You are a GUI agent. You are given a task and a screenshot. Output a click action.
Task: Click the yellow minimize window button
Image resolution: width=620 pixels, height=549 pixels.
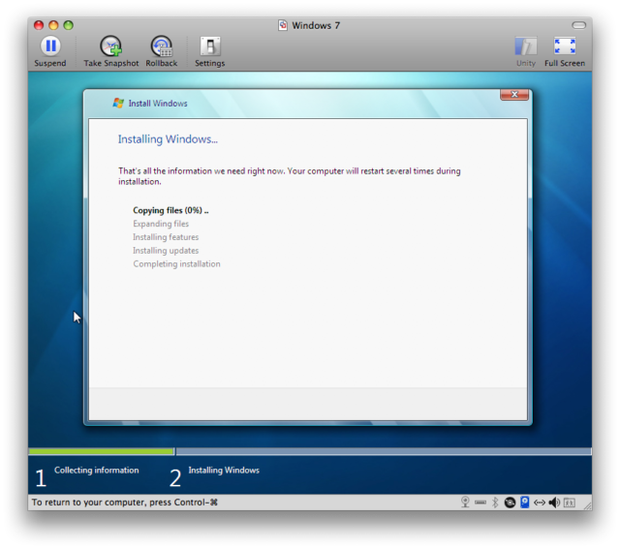53,25
